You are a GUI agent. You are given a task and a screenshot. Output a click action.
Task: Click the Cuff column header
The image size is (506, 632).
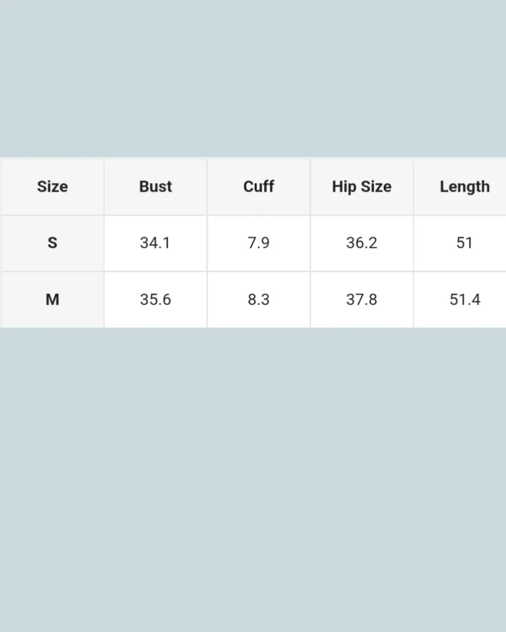[x=259, y=186]
